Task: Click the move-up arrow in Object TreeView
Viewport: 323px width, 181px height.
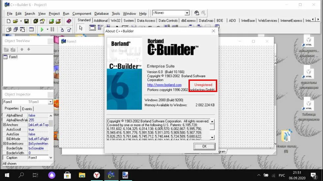Action: click(22, 50)
